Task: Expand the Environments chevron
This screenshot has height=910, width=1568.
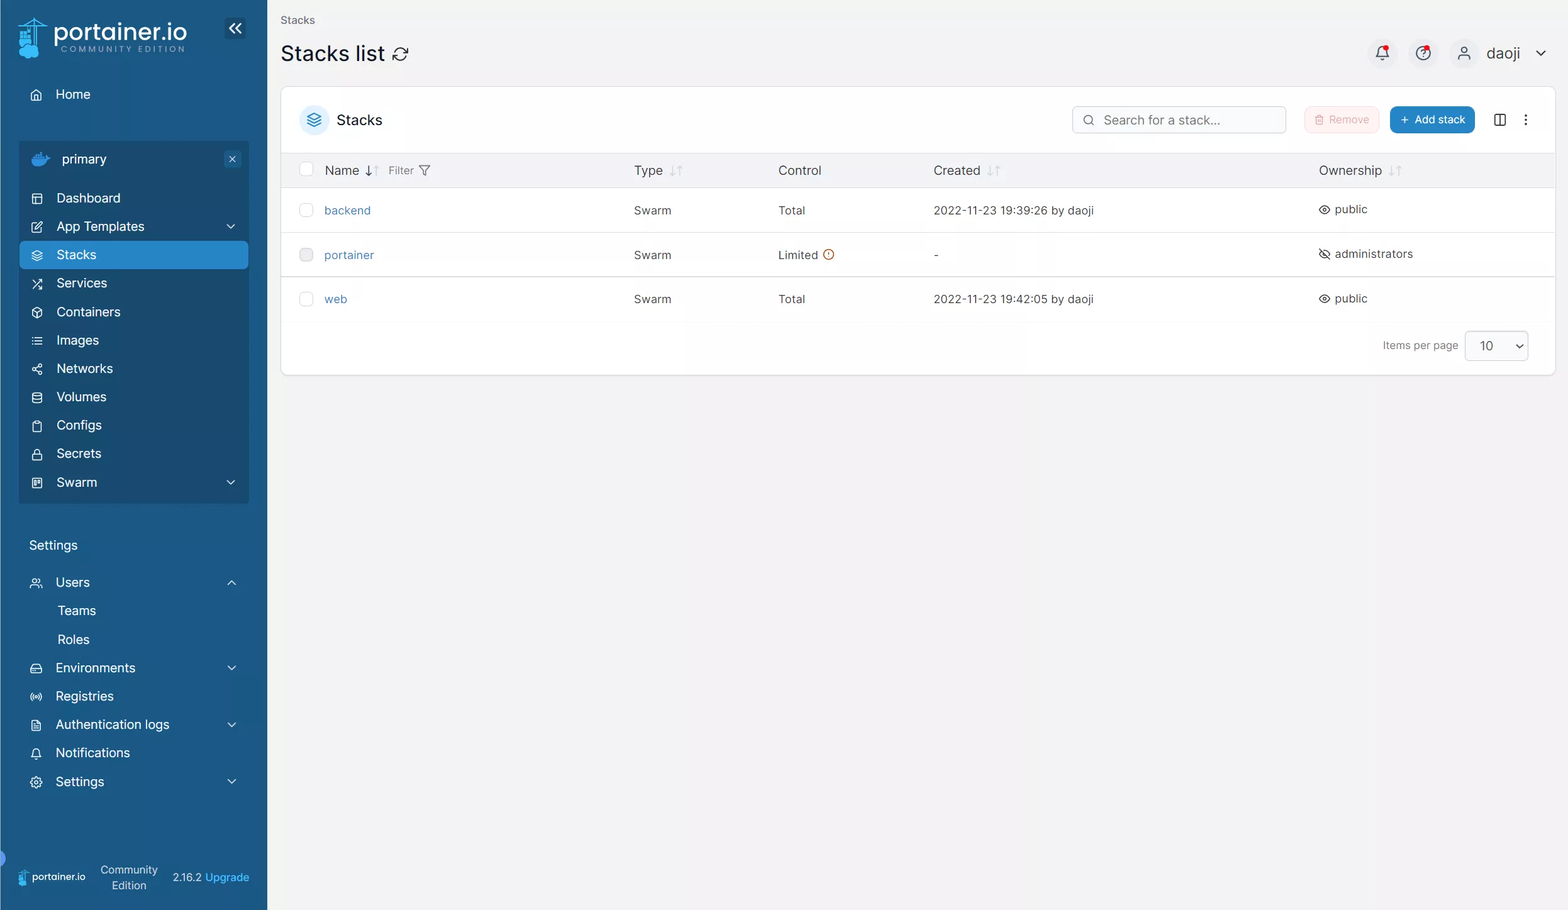Action: pos(231,668)
